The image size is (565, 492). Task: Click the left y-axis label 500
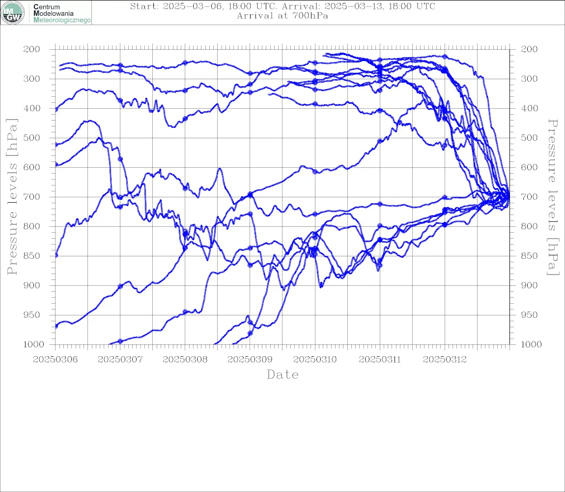pos(32,138)
